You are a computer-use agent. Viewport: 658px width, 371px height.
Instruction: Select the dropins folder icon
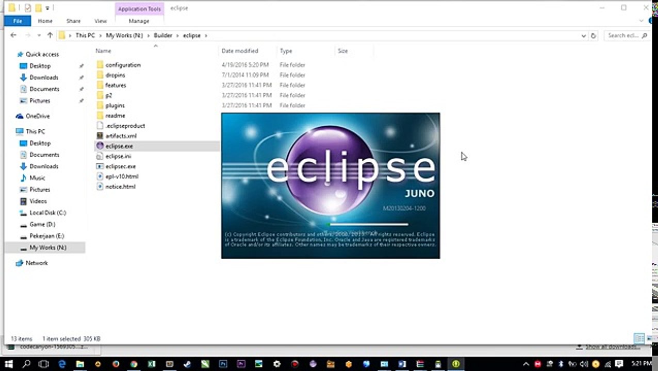coord(100,75)
